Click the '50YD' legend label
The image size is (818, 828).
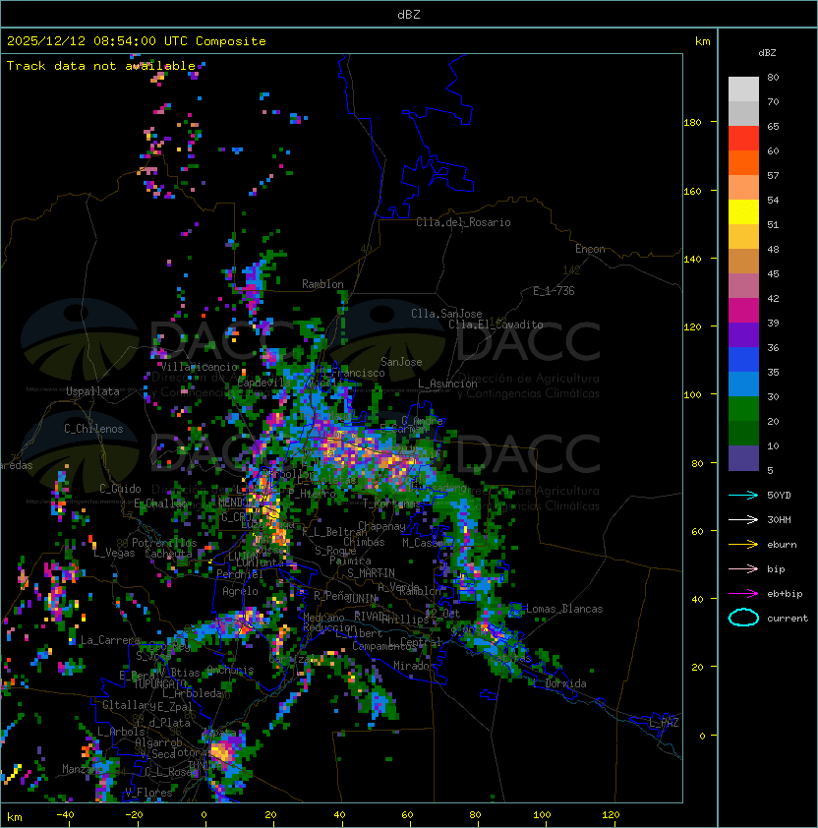coord(779,496)
